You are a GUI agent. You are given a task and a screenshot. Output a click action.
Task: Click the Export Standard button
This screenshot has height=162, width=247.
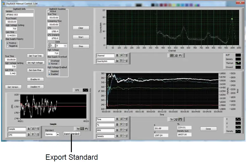(x=72, y=134)
